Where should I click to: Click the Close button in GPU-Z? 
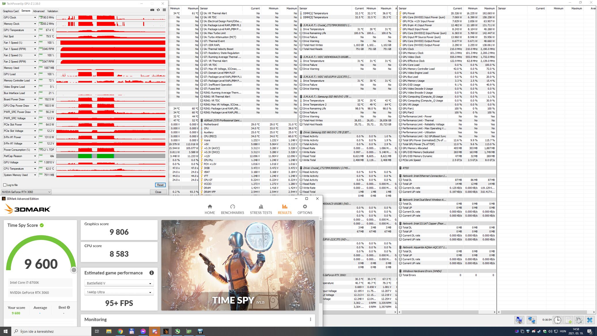(158, 192)
